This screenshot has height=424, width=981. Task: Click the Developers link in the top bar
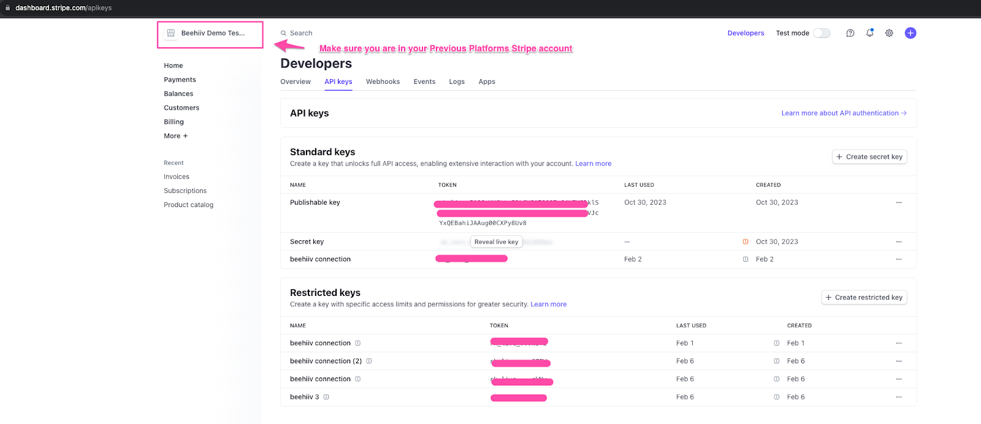746,33
